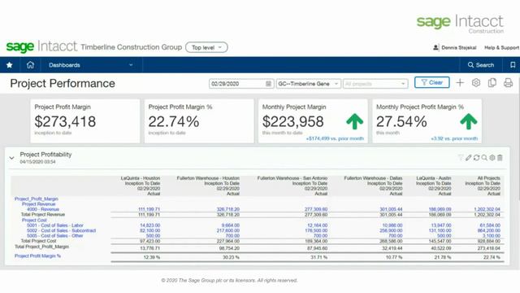This screenshot has width=520, height=293.
Task: Drill into Fullerton Houston revenue 326,718.20
Action: (228, 209)
